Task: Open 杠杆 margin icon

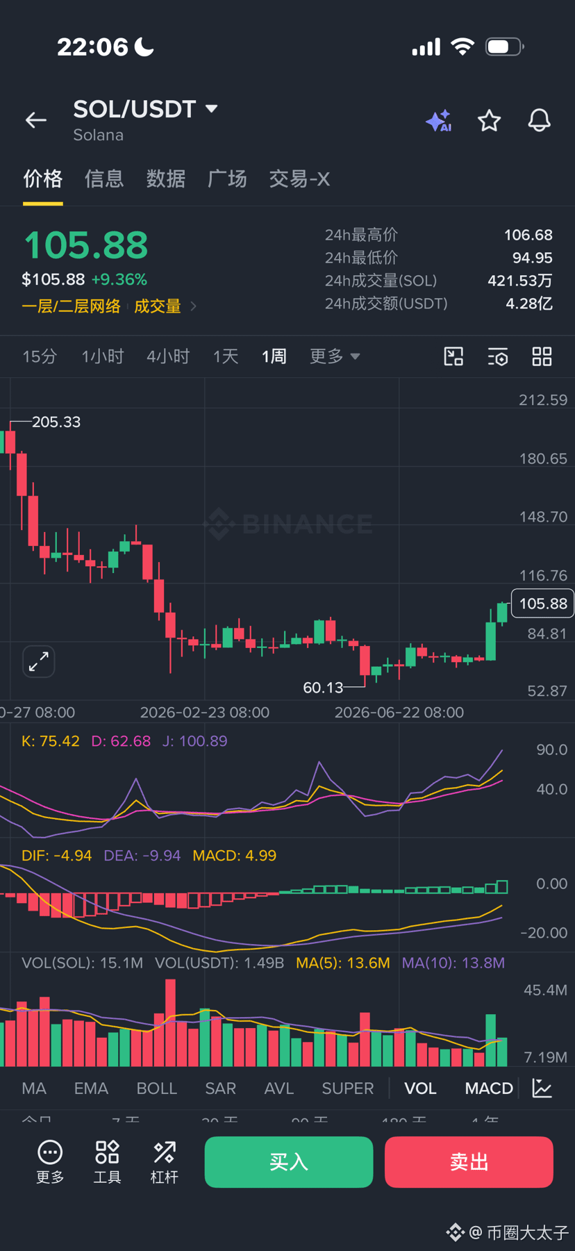Action: tap(165, 1161)
